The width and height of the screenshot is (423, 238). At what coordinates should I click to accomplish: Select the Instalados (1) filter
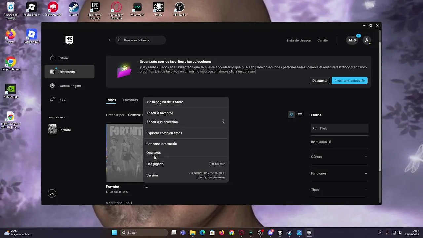click(x=321, y=142)
